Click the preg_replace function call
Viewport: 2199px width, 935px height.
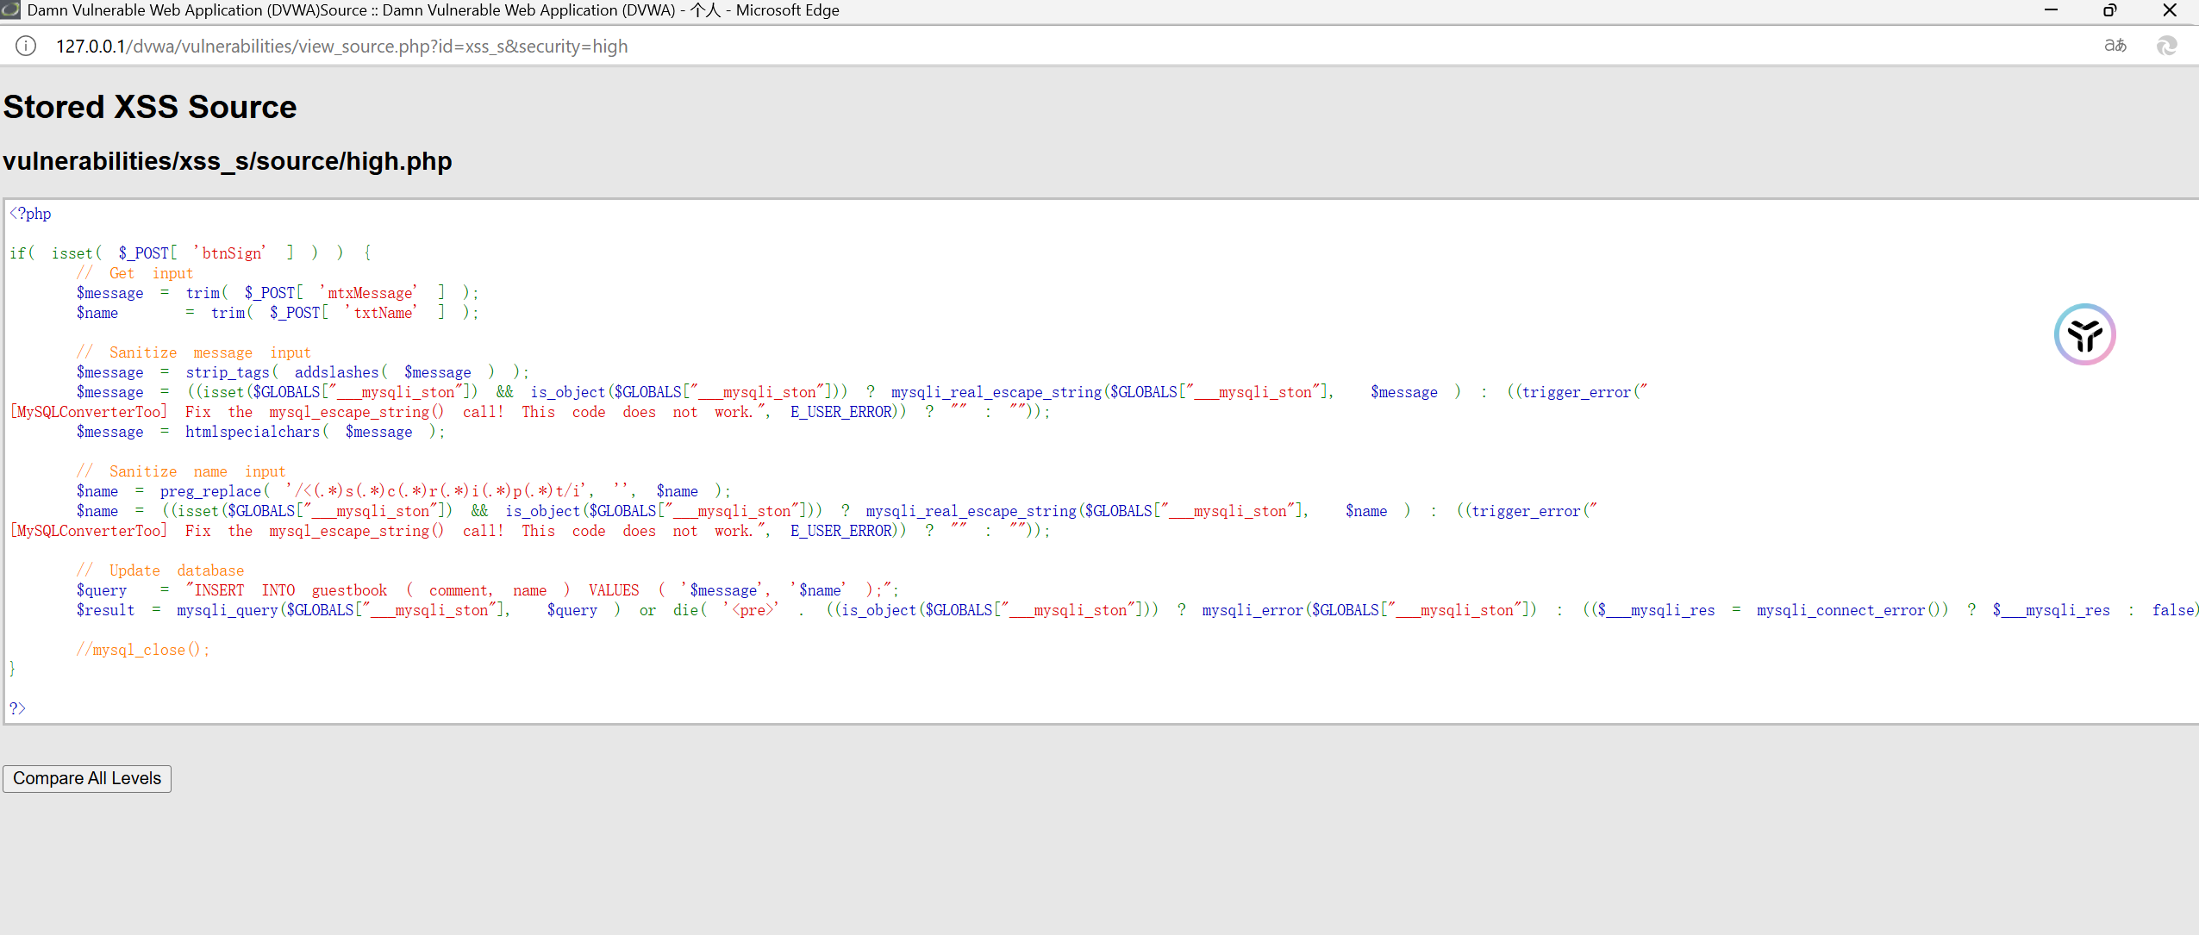[x=210, y=491]
